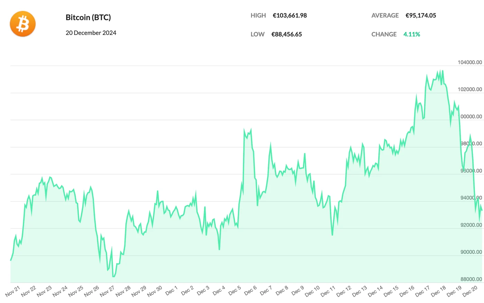Click the Dec 6 x-axis label
The height and width of the screenshot is (303, 484).
[x=250, y=291]
